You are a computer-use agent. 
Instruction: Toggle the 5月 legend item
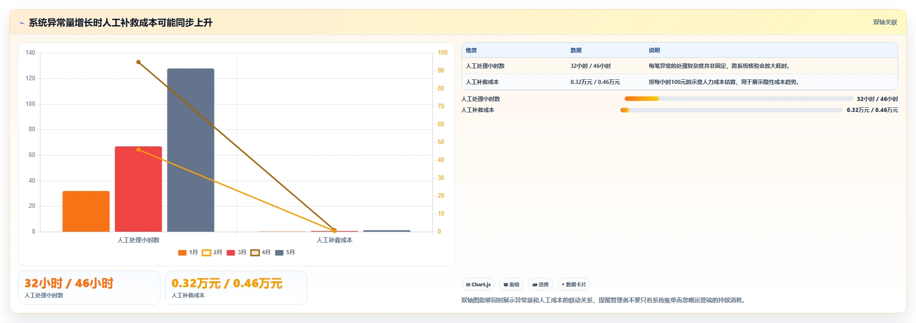[285, 252]
